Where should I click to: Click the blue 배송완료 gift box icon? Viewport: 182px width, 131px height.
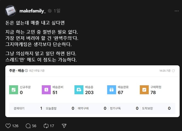[112, 90]
